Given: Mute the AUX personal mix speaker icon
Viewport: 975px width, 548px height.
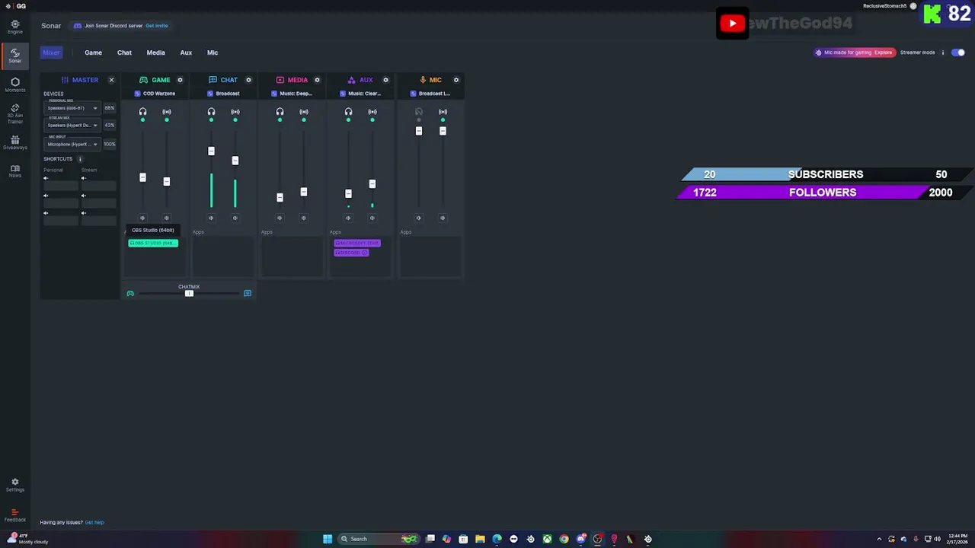Looking at the screenshot, I should 348,218.
